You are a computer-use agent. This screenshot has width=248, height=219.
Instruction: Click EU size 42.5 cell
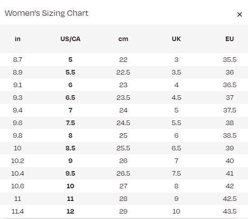click(229, 199)
